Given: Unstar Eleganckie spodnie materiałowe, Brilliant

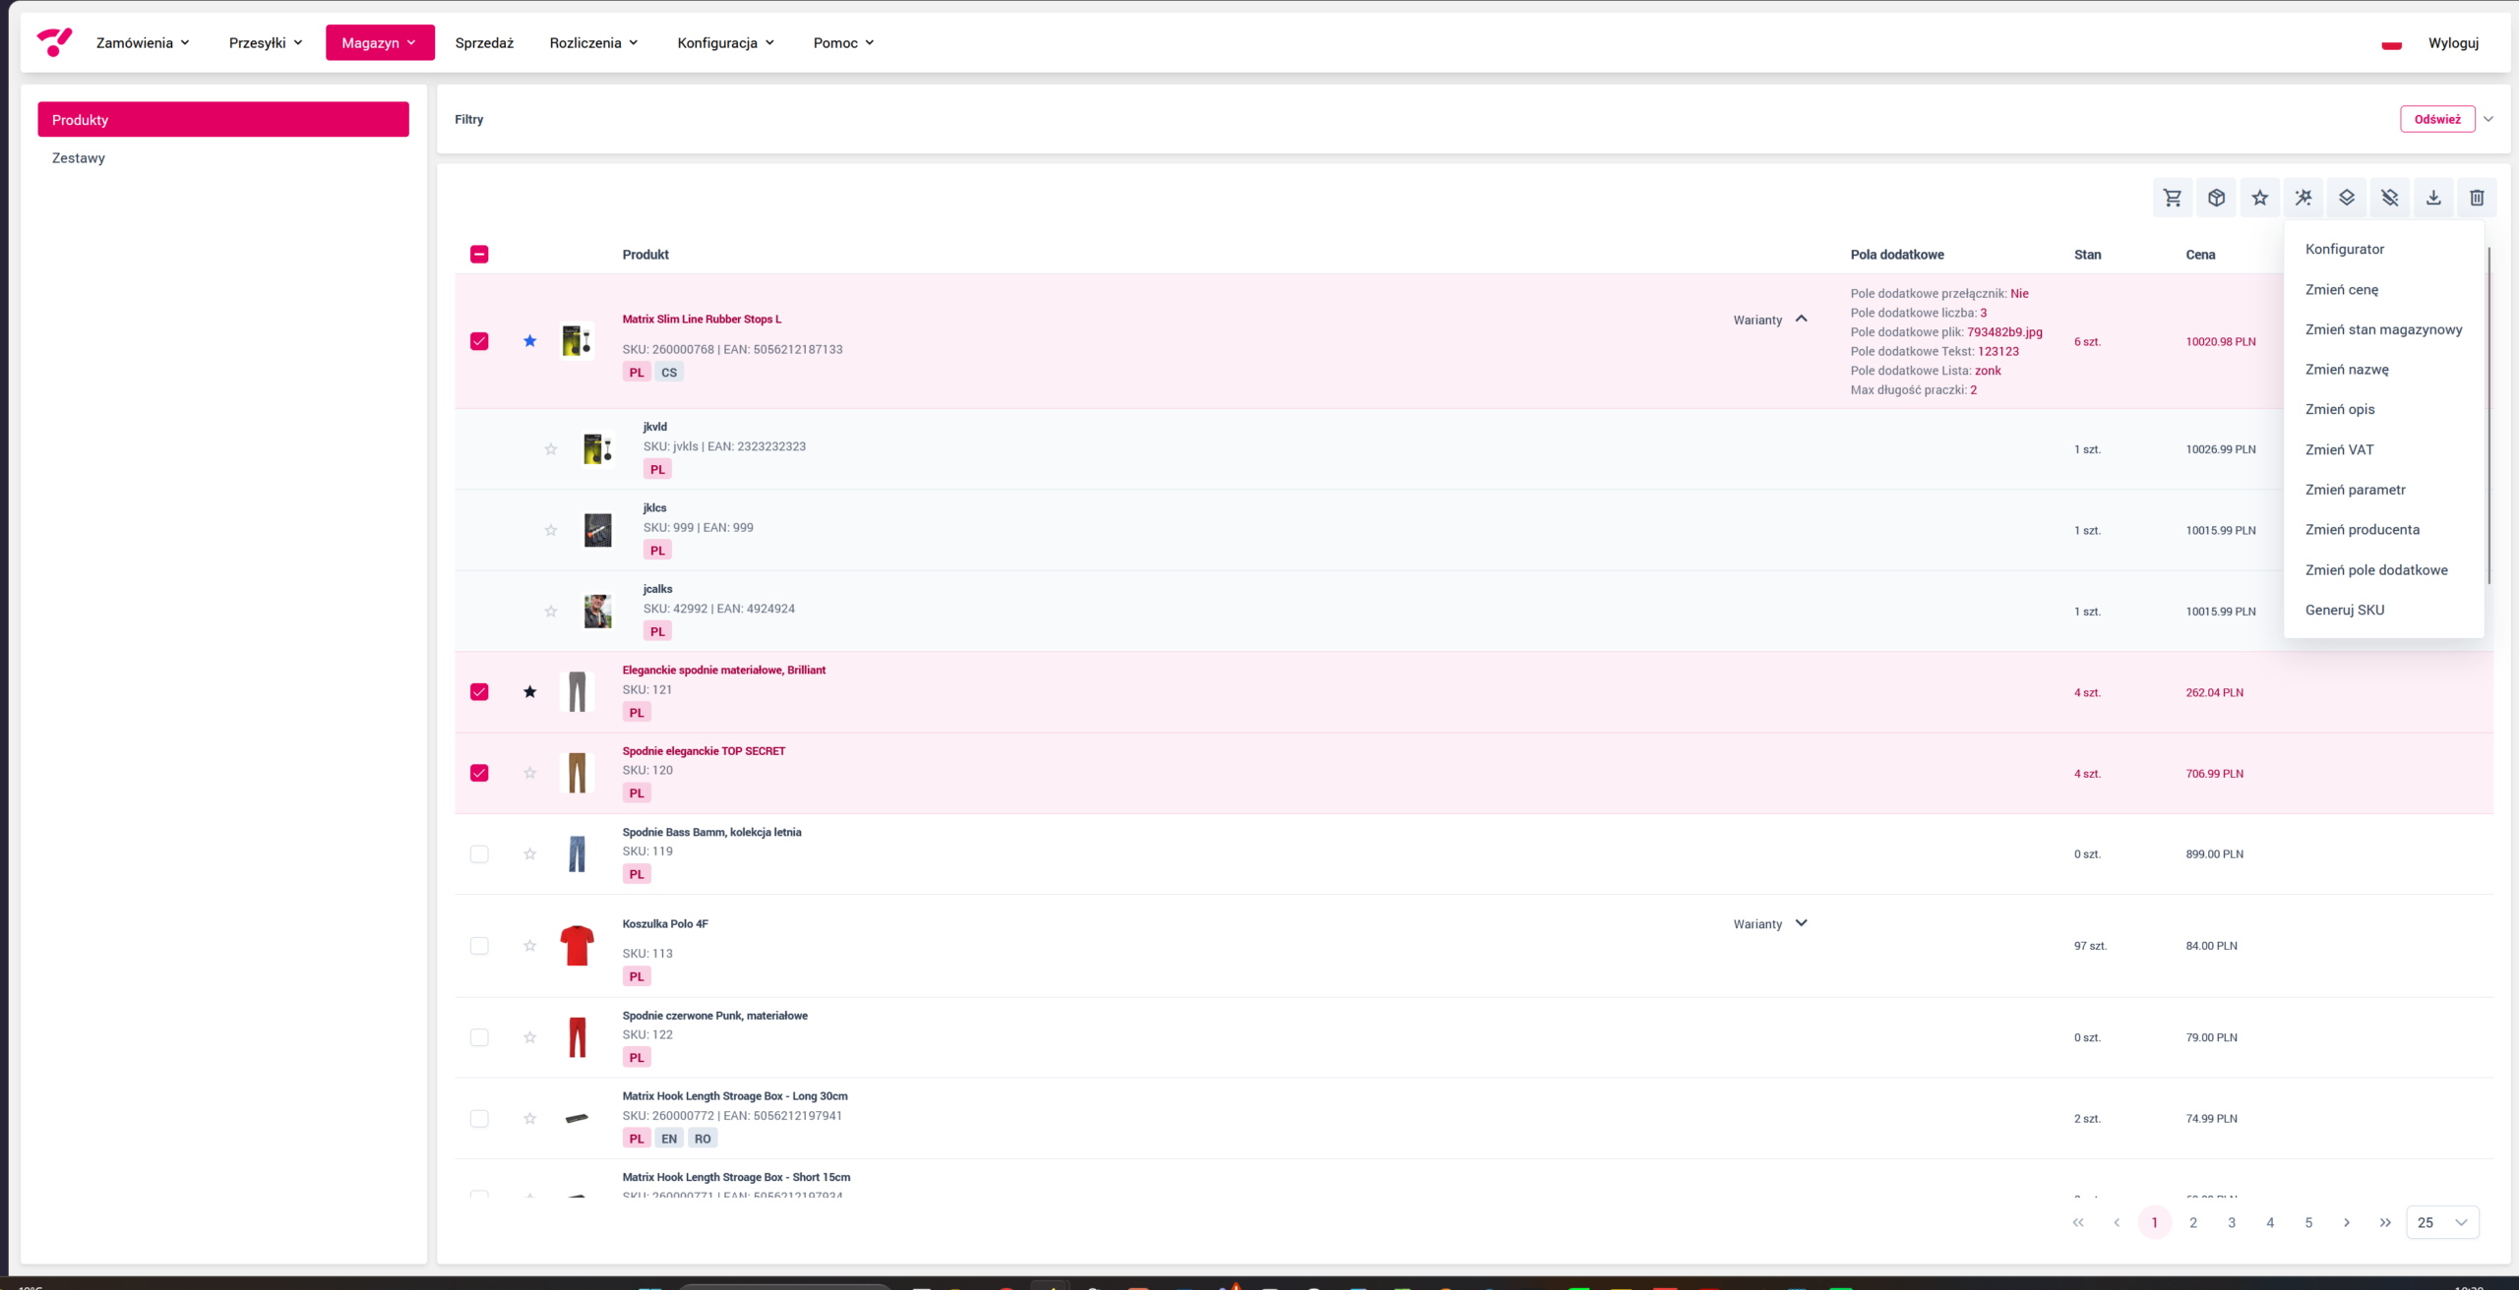Looking at the screenshot, I should pyautogui.click(x=530, y=692).
